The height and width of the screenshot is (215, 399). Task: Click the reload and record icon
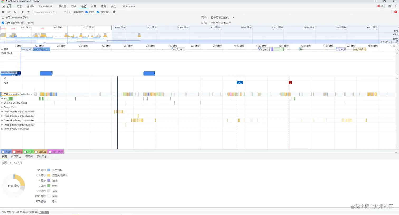[9, 12]
